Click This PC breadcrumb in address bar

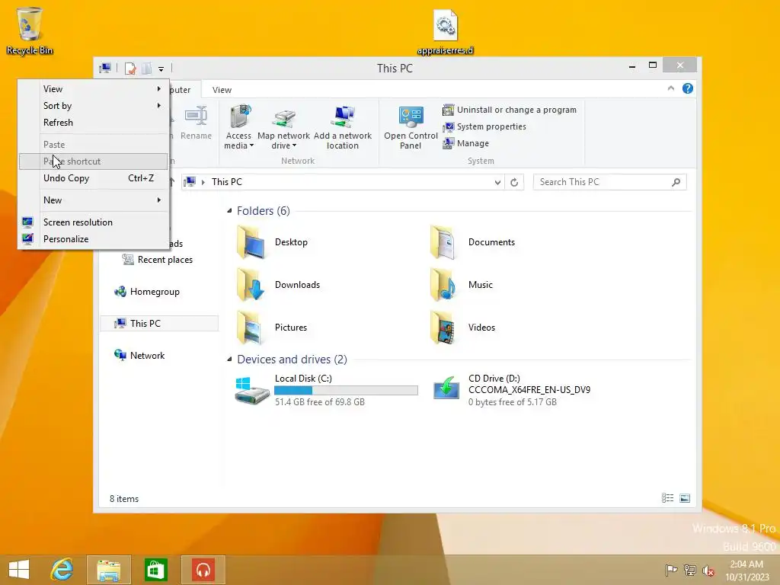point(227,182)
